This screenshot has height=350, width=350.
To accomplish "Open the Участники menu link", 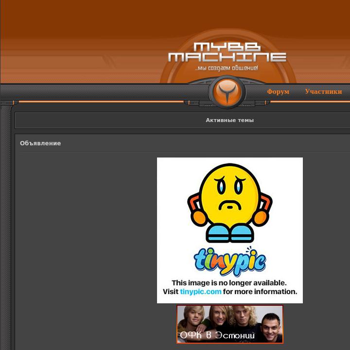I will (323, 91).
